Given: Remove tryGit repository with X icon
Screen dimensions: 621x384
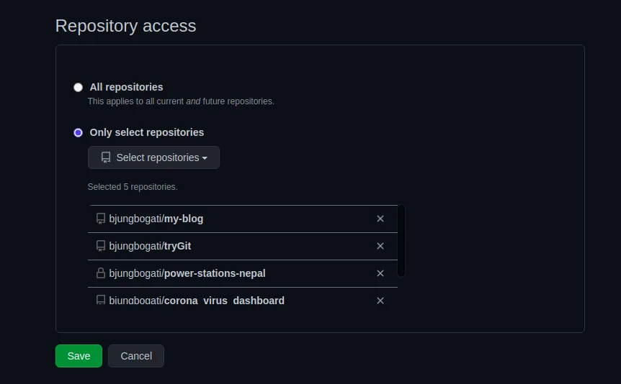Looking at the screenshot, I should (380, 246).
